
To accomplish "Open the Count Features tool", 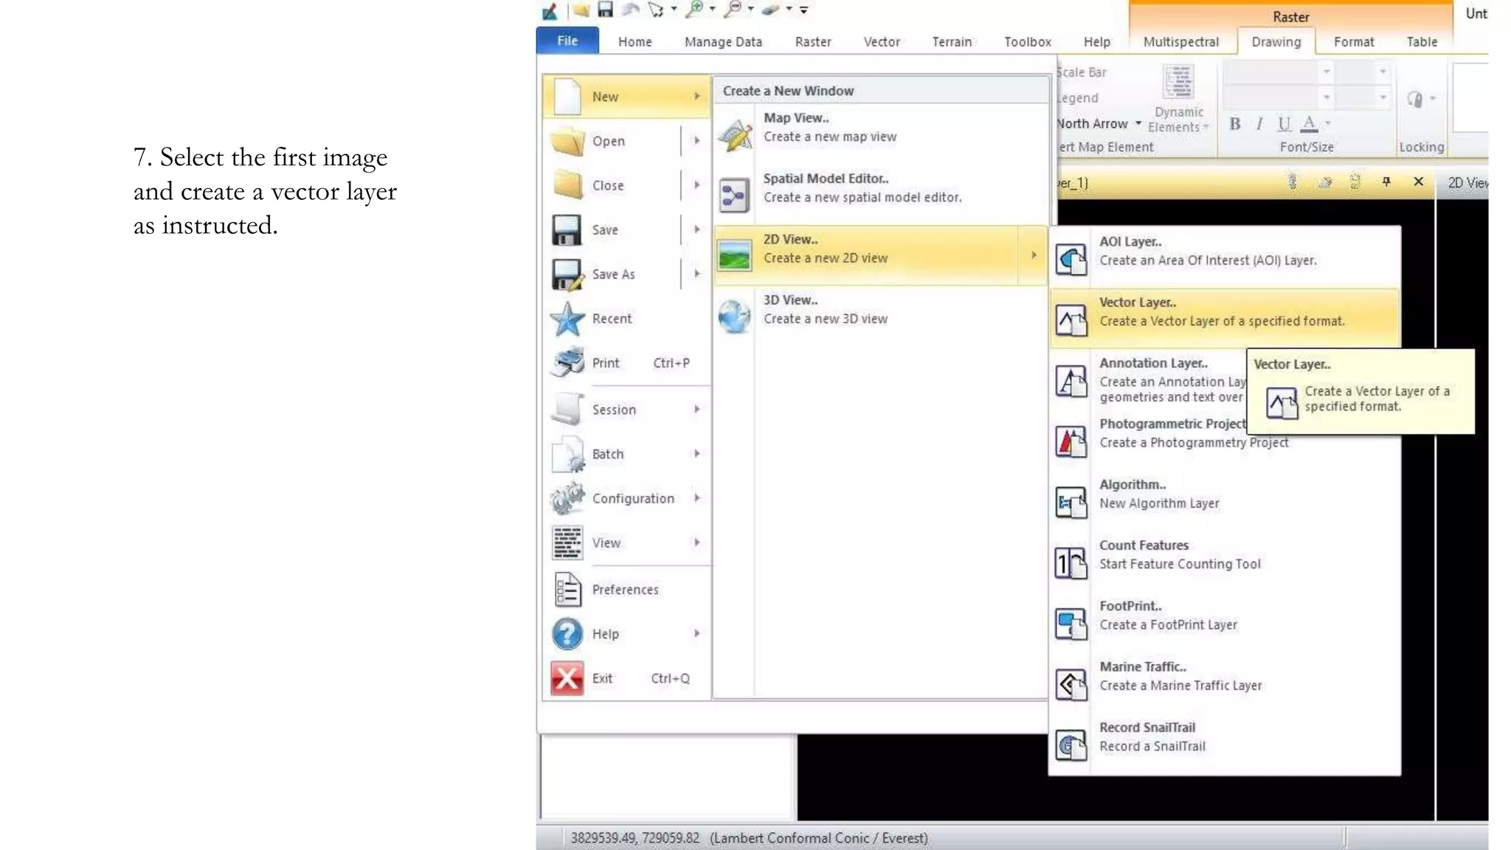I will 1071,563.
